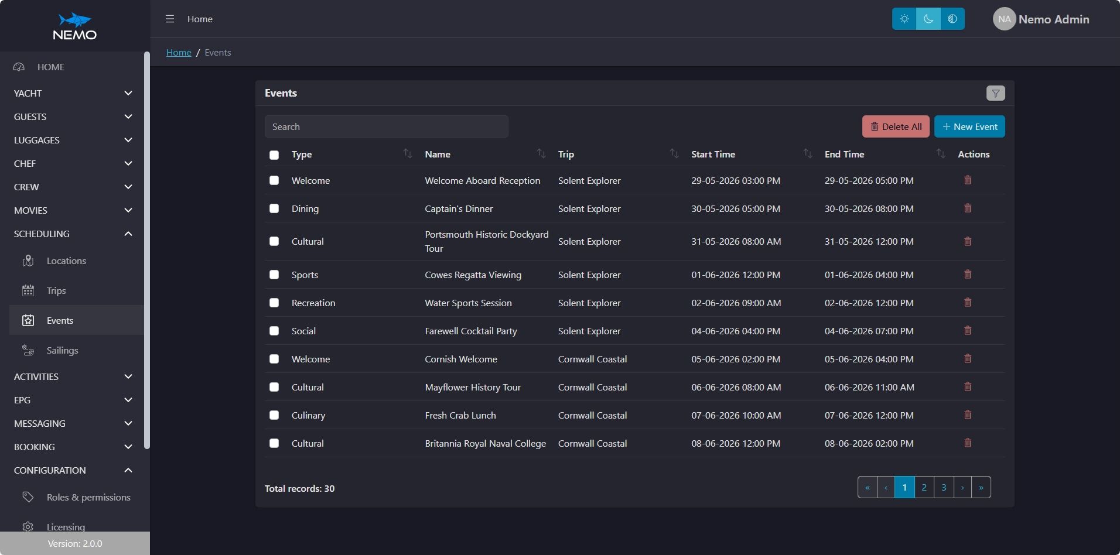Delete the Water Sports Session event
This screenshot has height=555, width=1120.
[x=968, y=303]
